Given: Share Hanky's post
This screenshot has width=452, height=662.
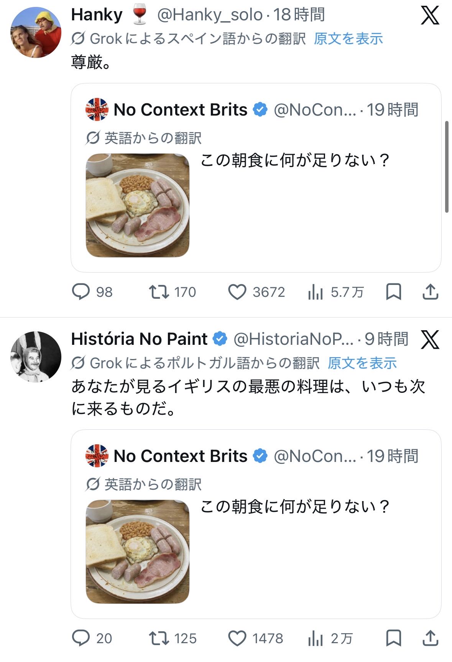Looking at the screenshot, I should [x=430, y=292].
